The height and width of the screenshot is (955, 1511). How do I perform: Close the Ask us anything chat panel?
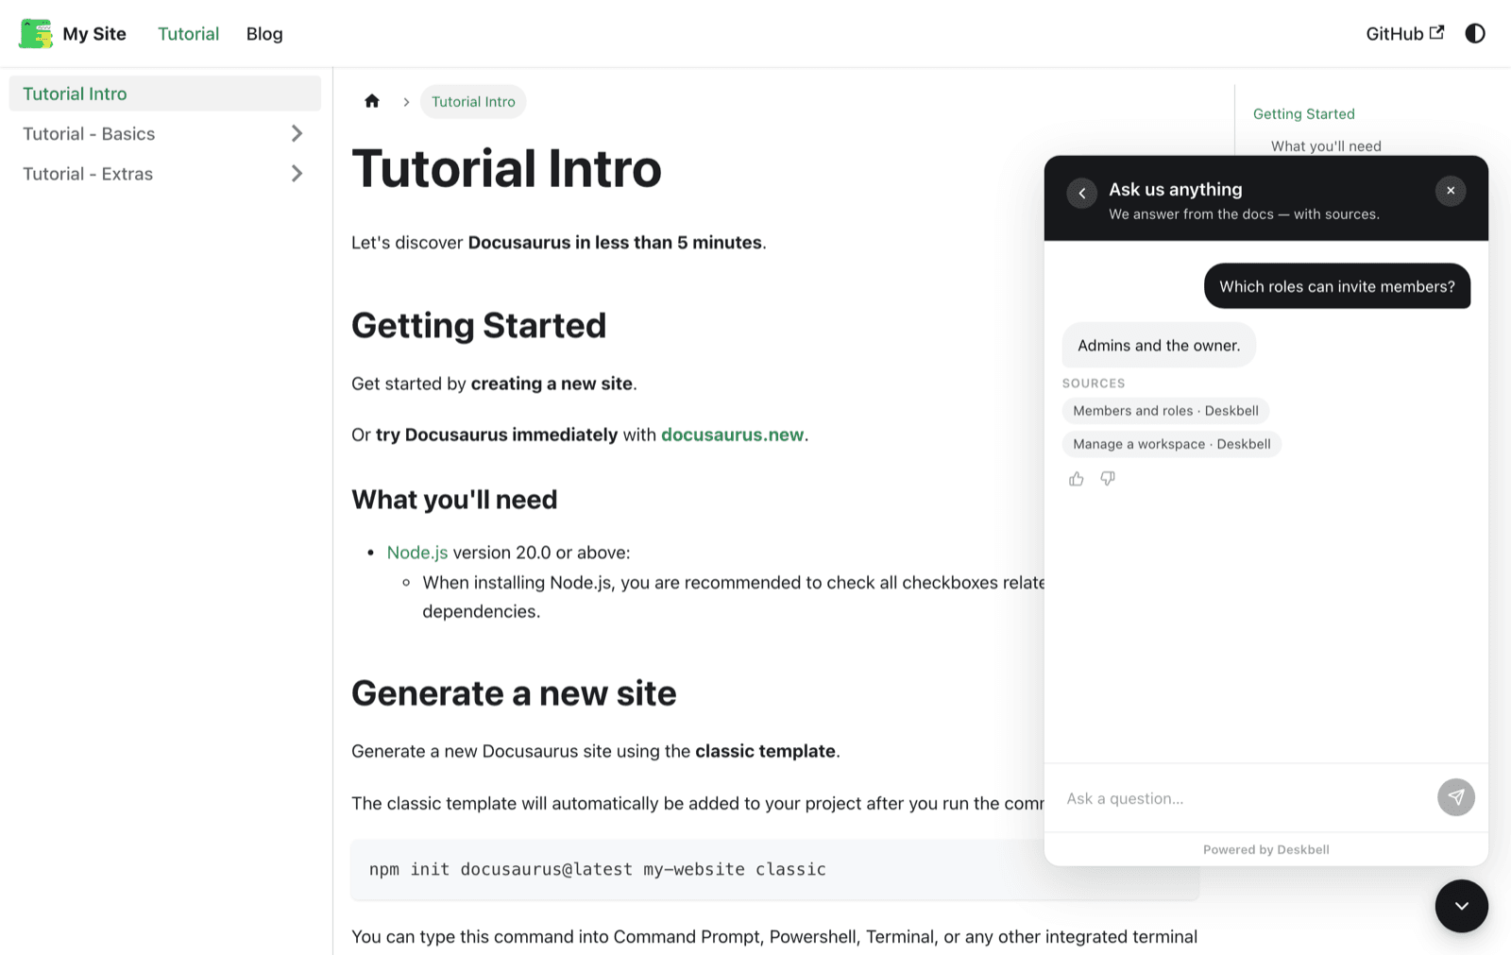[1451, 191]
